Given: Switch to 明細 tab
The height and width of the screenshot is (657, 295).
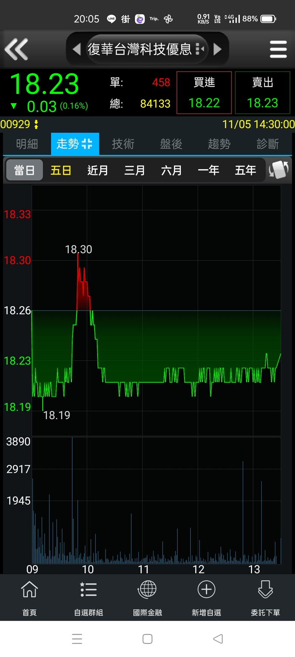Looking at the screenshot, I should coord(27,144).
